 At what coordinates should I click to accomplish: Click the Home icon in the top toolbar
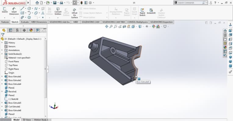pos(37,3)
